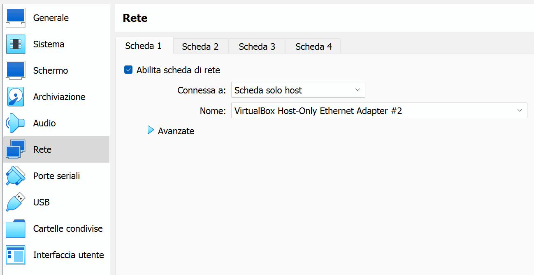This screenshot has height=275, width=534.
Task: Open the Schermo display icon
Action: [x=16, y=70]
